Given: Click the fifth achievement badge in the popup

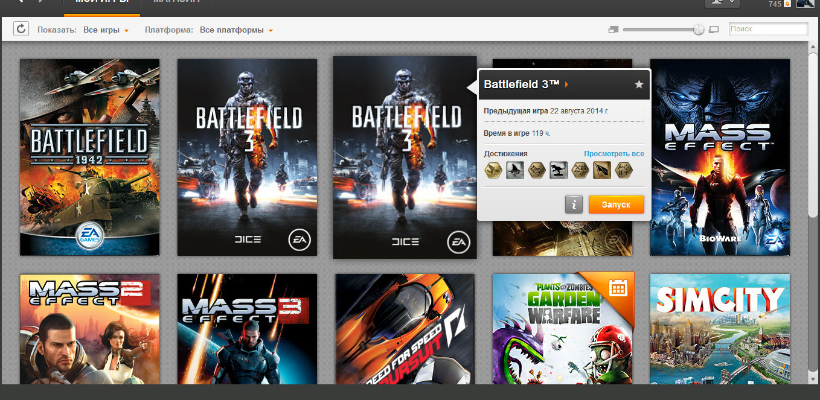Looking at the screenshot, I should 580,171.
